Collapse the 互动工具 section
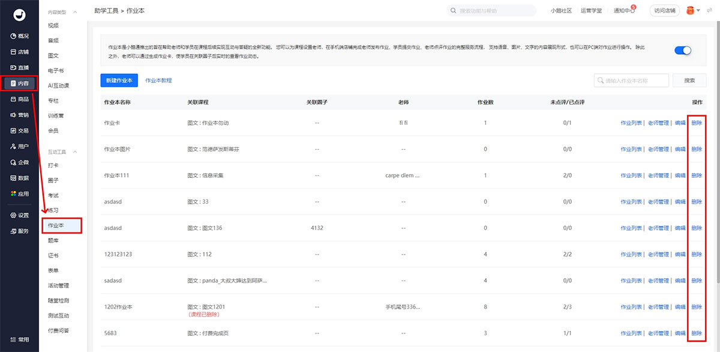Screen dimensions: 720x352 75,152
